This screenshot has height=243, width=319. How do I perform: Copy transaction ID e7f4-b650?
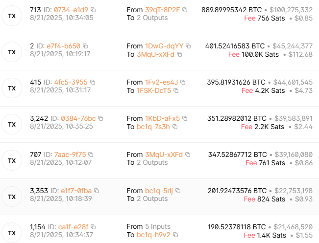point(85,46)
